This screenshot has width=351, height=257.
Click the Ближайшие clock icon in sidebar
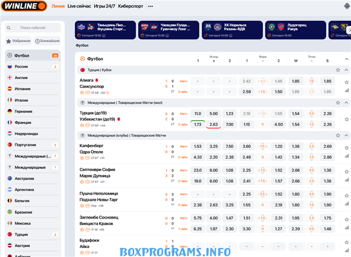pos(37,41)
